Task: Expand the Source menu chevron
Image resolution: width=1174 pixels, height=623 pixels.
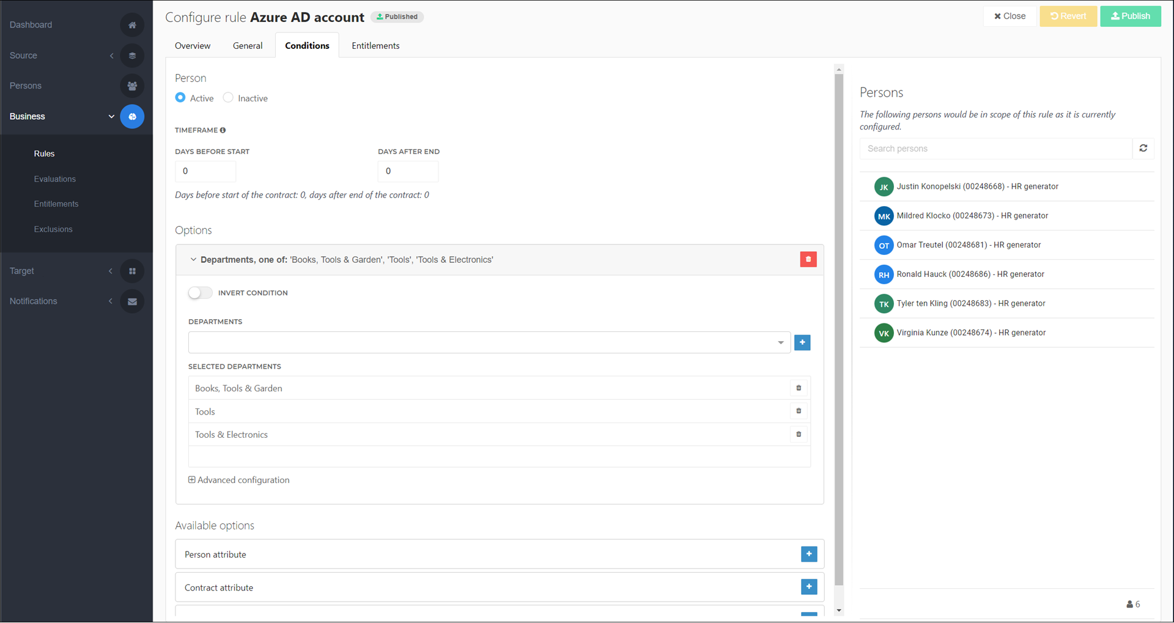Action: tap(111, 56)
